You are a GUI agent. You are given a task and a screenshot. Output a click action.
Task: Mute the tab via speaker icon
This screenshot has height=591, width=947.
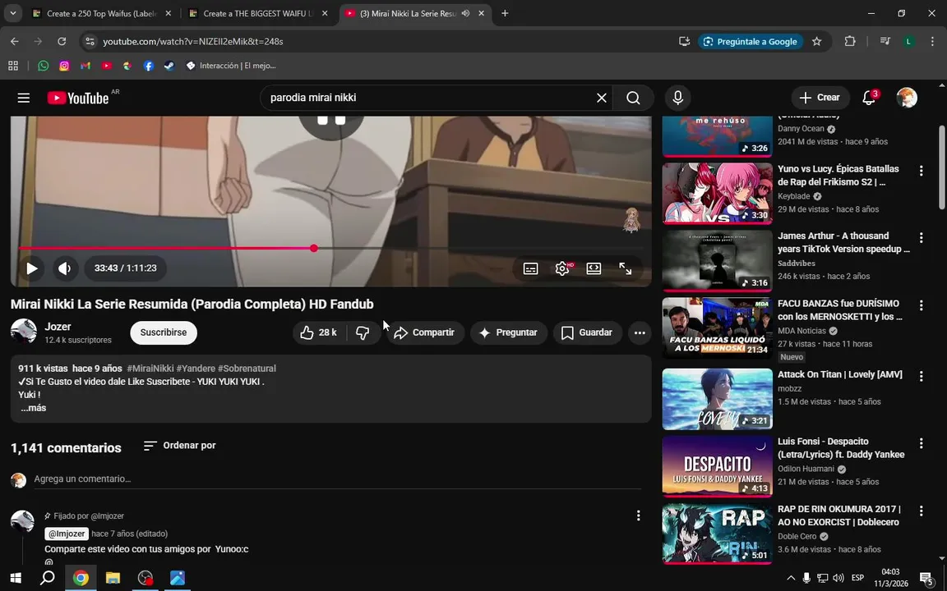pos(465,13)
